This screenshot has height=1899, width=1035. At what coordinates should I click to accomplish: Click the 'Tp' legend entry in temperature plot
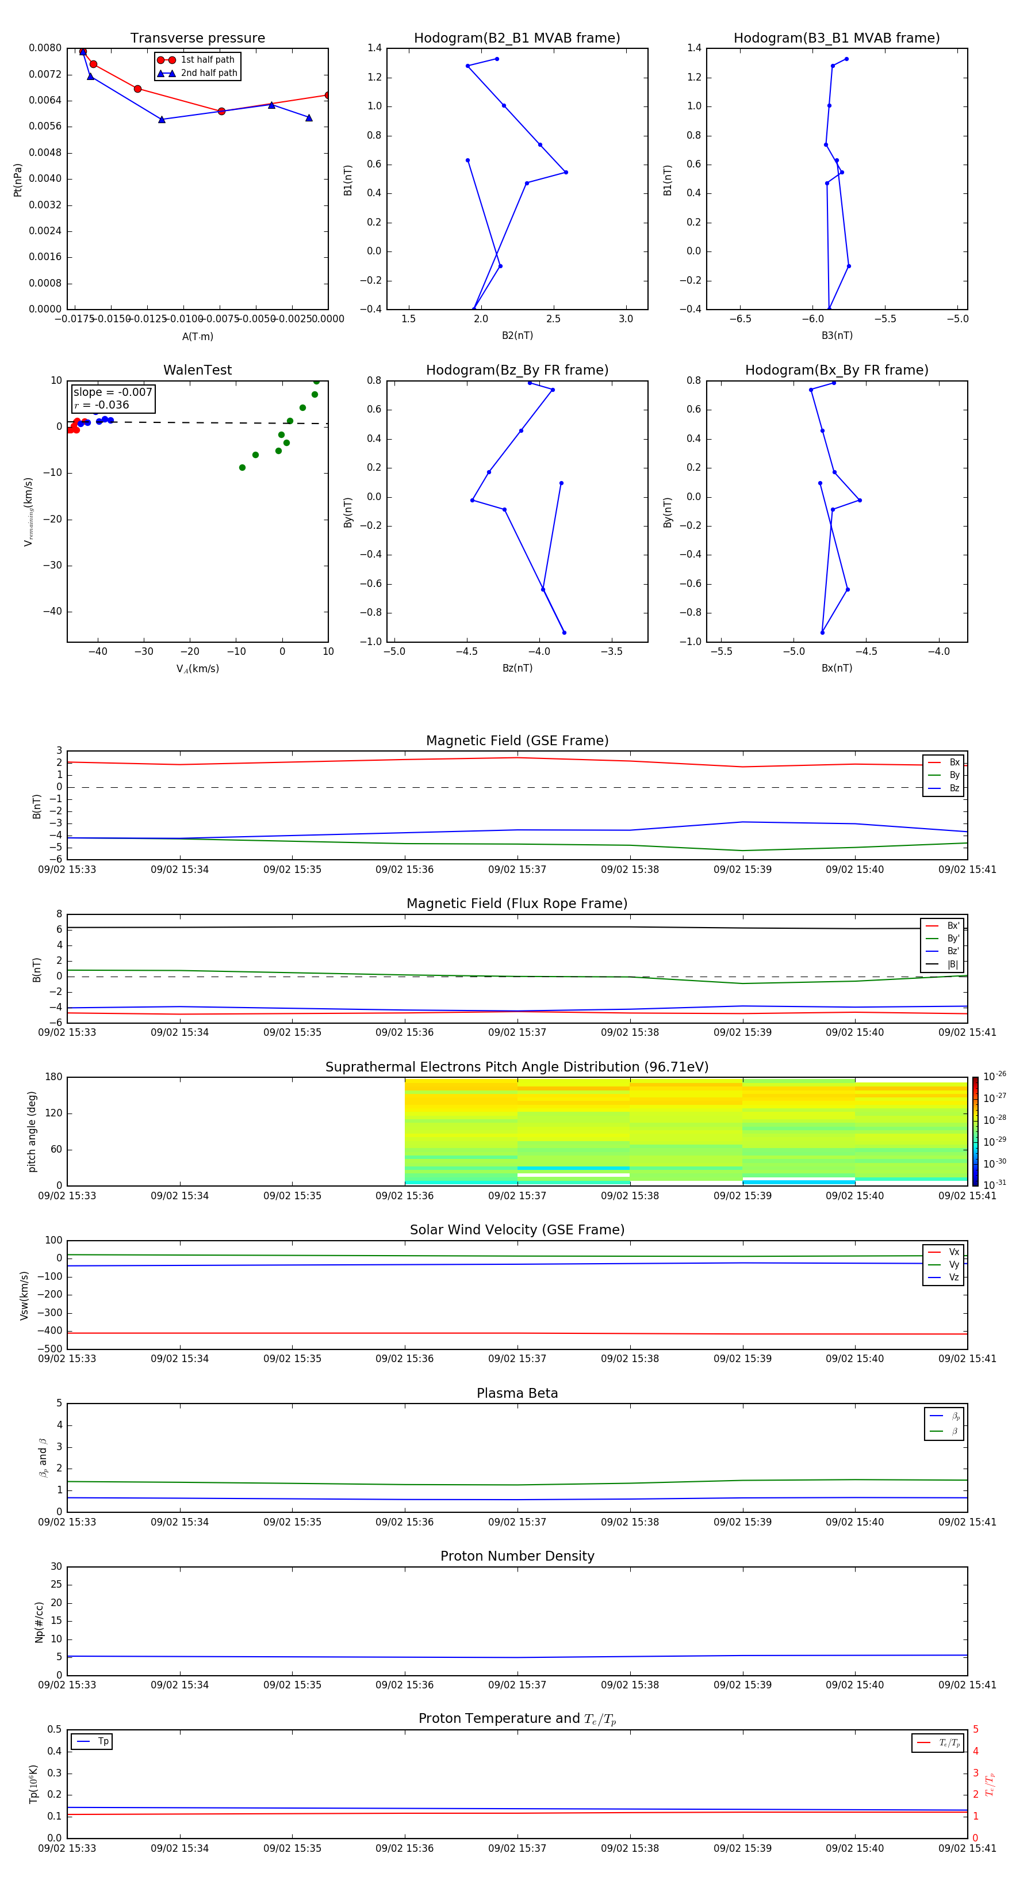click(92, 1741)
